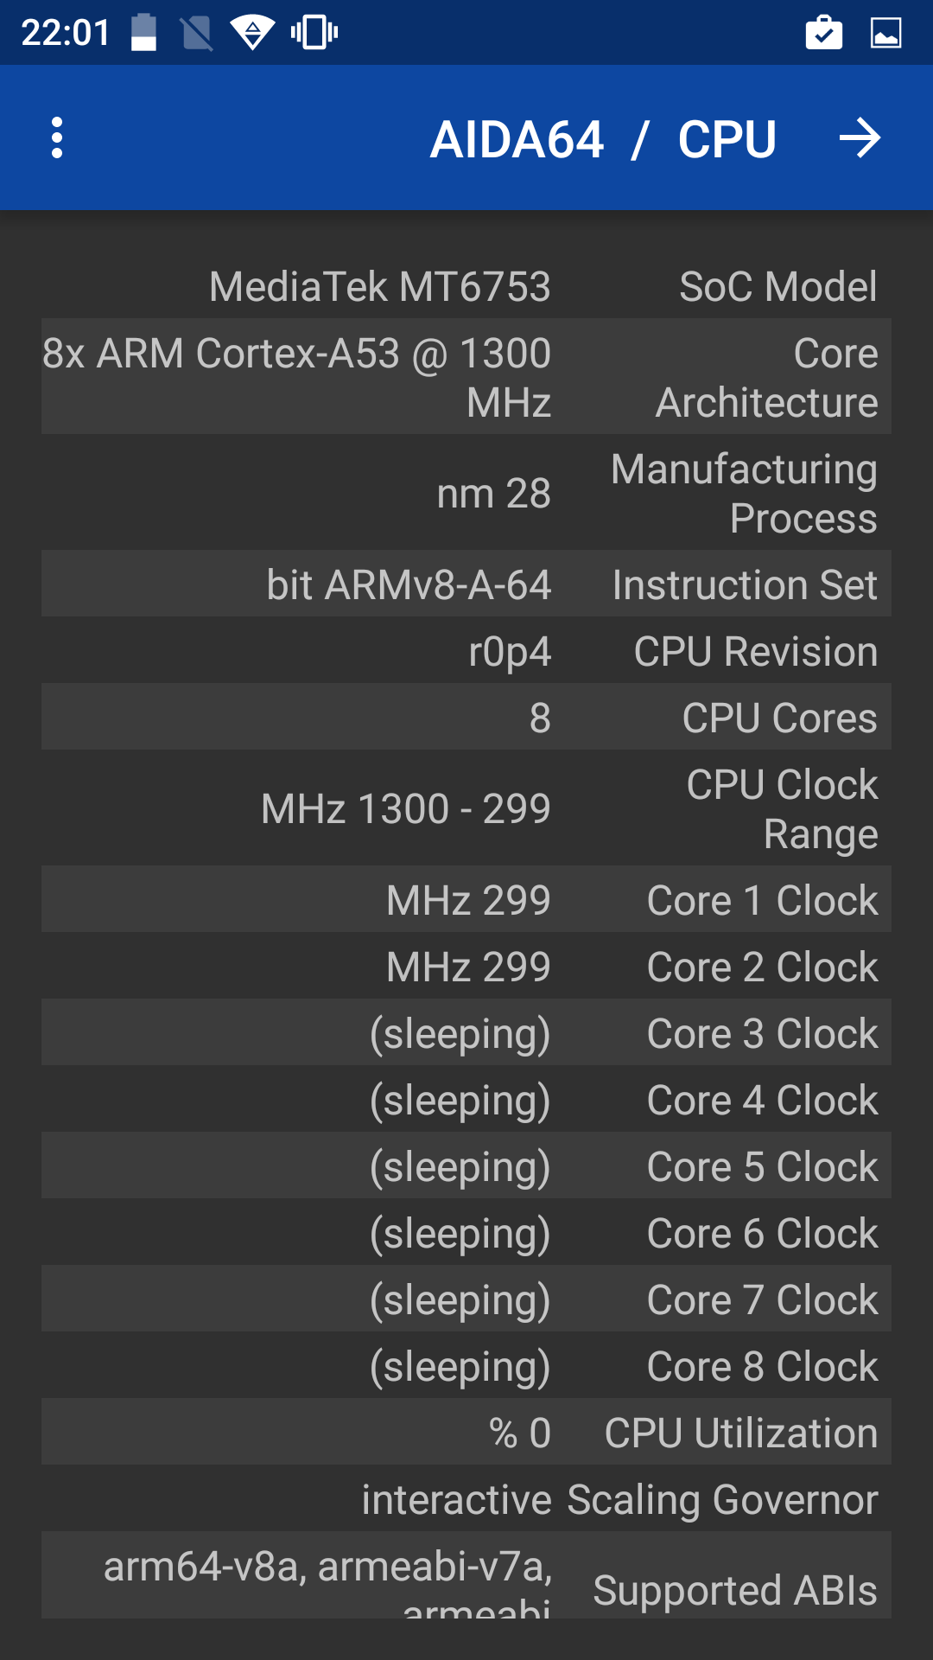The width and height of the screenshot is (933, 1660).
Task: Tap the AIDA64 / CPU title
Action: coord(603,139)
